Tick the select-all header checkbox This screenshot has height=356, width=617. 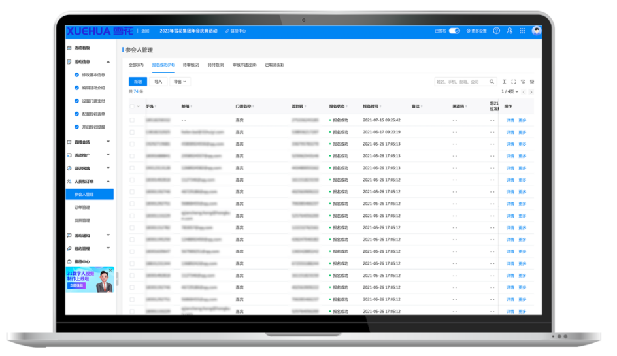pyautogui.click(x=132, y=106)
